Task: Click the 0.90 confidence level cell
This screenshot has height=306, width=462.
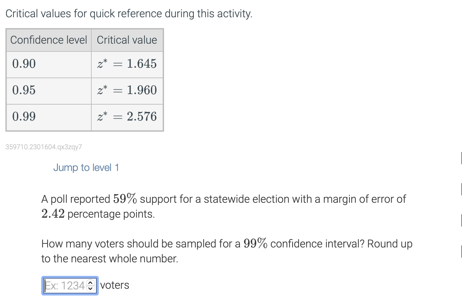Action: click(24, 64)
